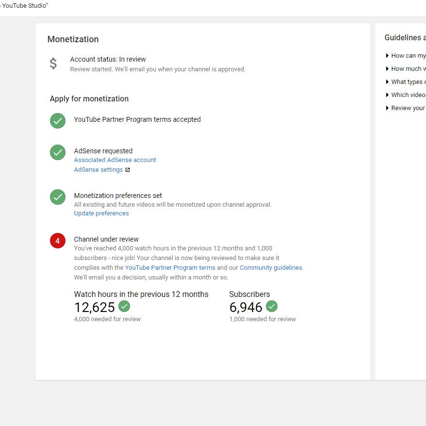The width and height of the screenshot is (426, 426).
Task: Expand the 'What types' guideline question
Action: [x=406, y=82]
